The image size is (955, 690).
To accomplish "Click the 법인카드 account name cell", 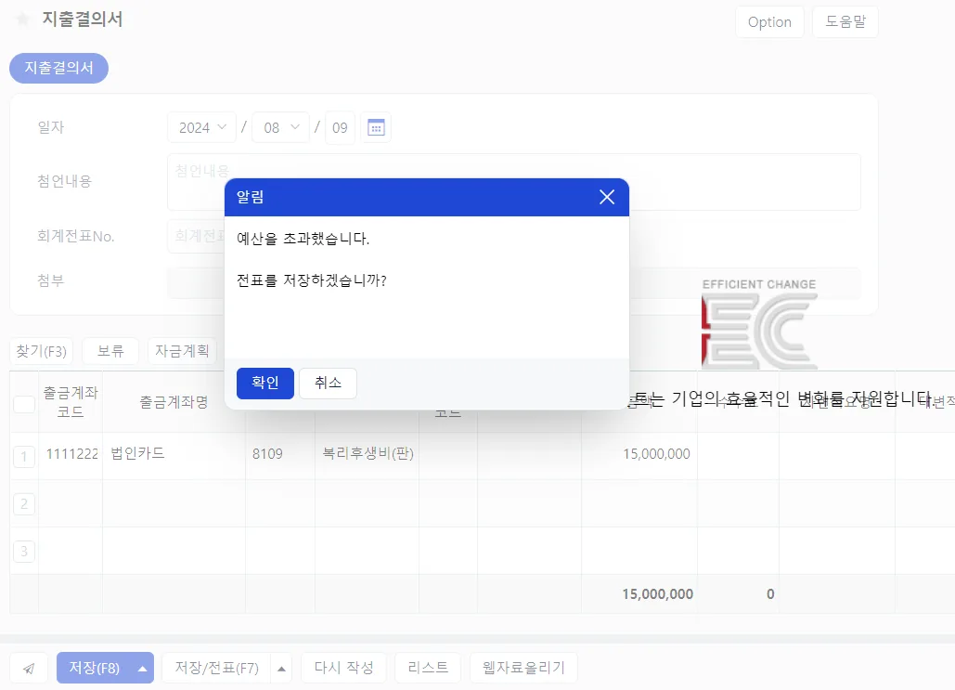I will click(x=174, y=454).
